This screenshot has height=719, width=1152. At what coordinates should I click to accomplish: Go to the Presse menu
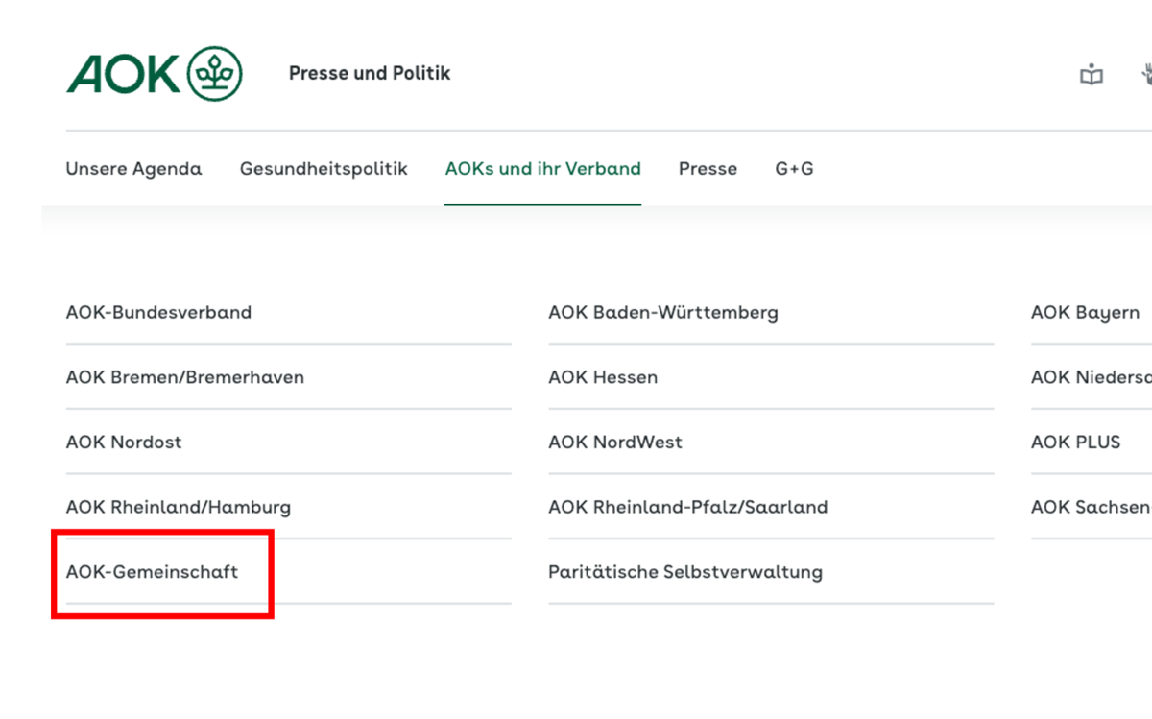click(708, 169)
